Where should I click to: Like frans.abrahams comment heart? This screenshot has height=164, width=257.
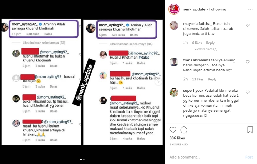(247, 62)
